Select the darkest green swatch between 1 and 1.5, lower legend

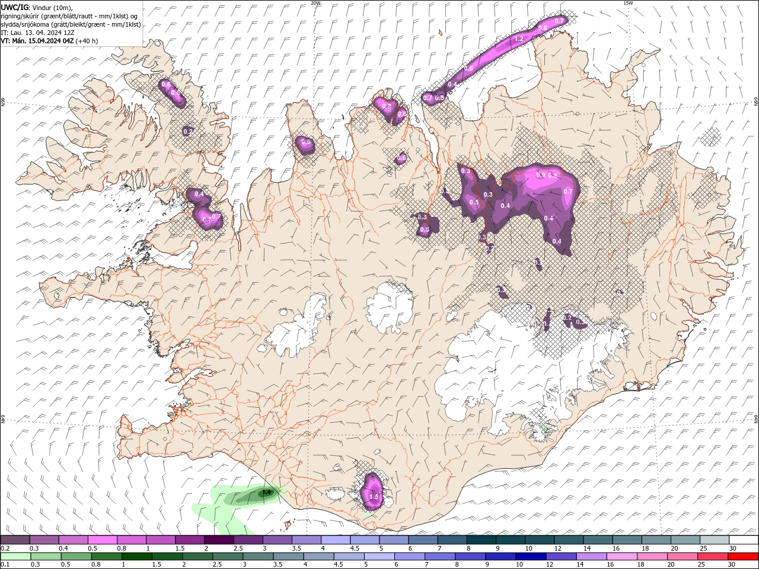(136, 557)
